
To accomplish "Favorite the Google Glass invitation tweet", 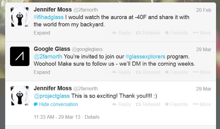I will pos(176,72).
